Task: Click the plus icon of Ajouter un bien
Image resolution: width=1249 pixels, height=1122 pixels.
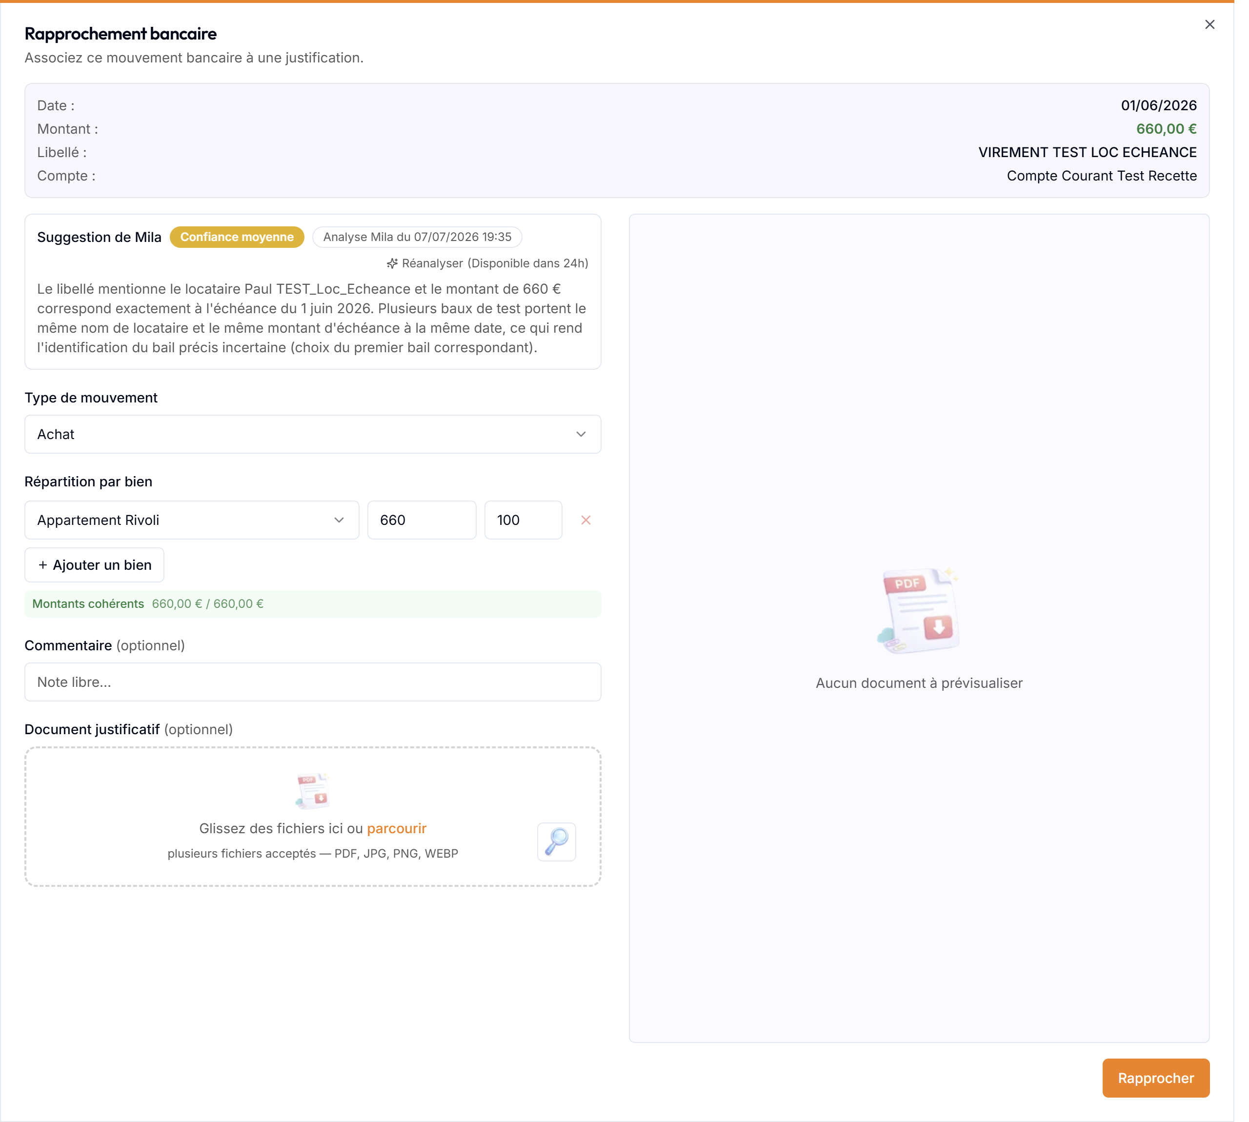Action: pos(42,565)
